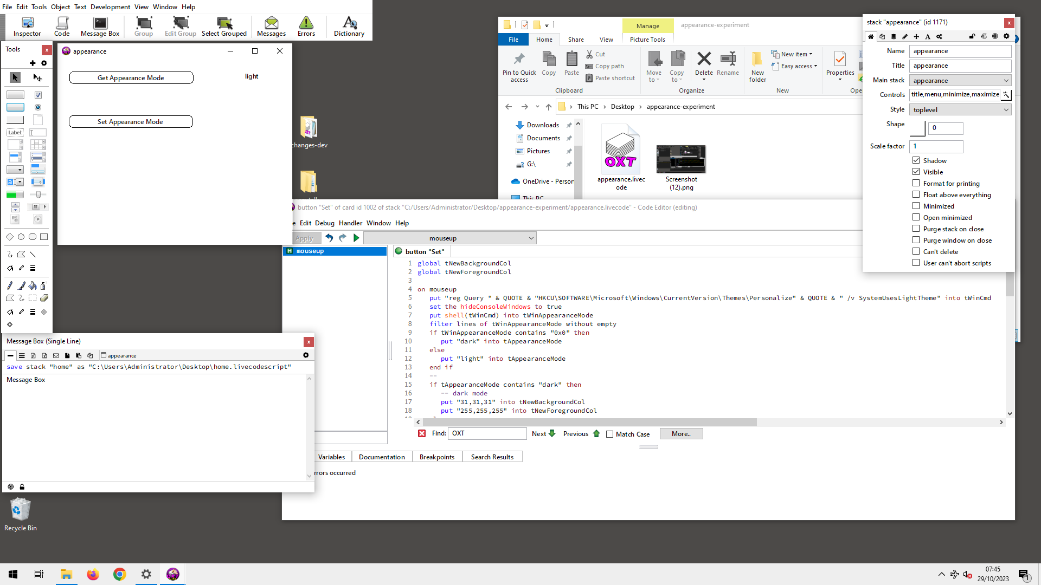The image size is (1041, 585).
Task: Select the Edit pointer tool in Tools palette
Action: 37,77
